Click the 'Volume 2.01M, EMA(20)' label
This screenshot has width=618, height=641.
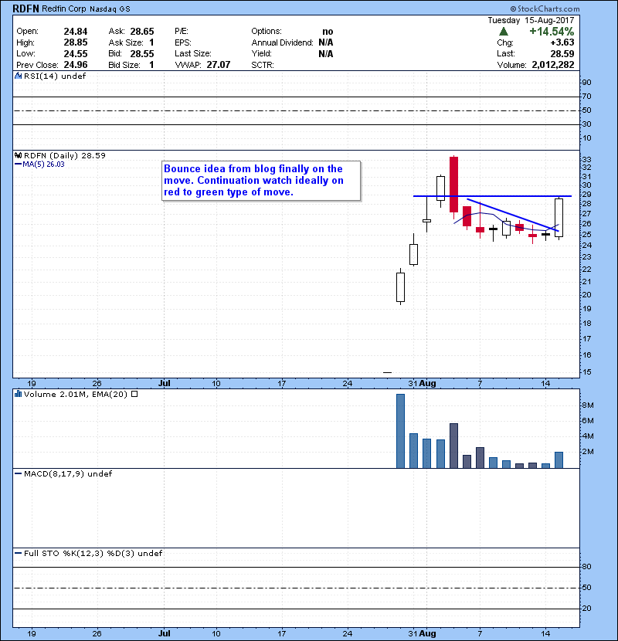(76, 394)
